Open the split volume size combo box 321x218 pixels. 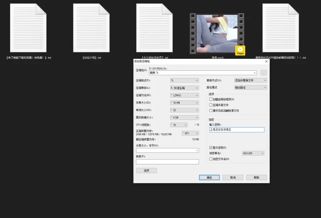click(x=167, y=150)
